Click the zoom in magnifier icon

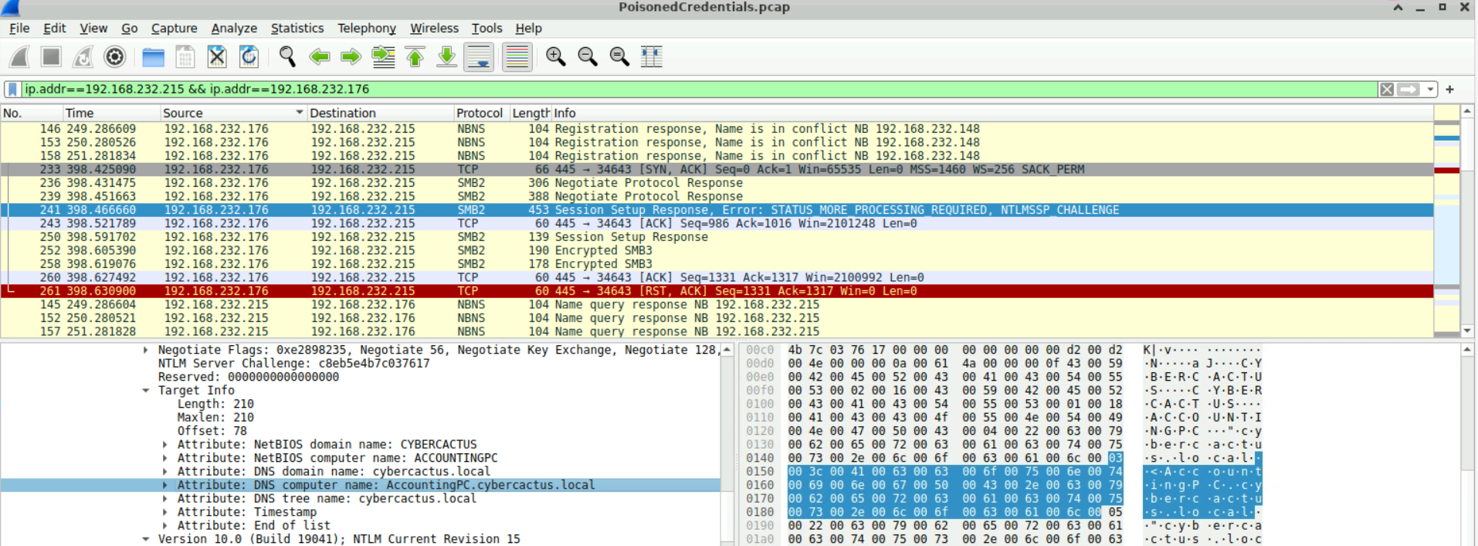click(x=555, y=56)
